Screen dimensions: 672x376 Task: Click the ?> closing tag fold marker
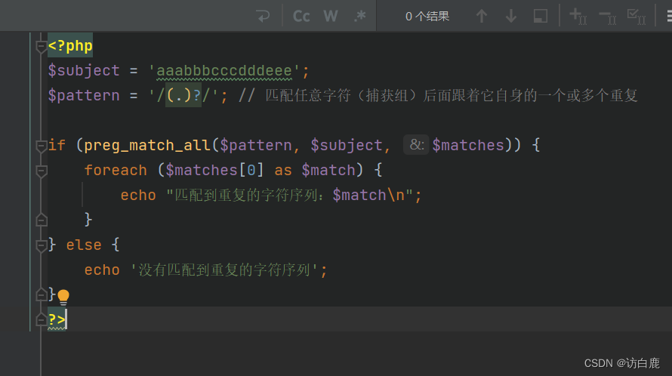coord(41,319)
